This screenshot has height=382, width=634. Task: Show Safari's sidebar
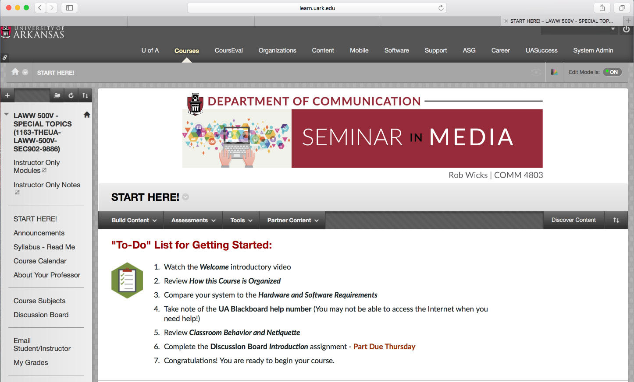pos(69,7)
